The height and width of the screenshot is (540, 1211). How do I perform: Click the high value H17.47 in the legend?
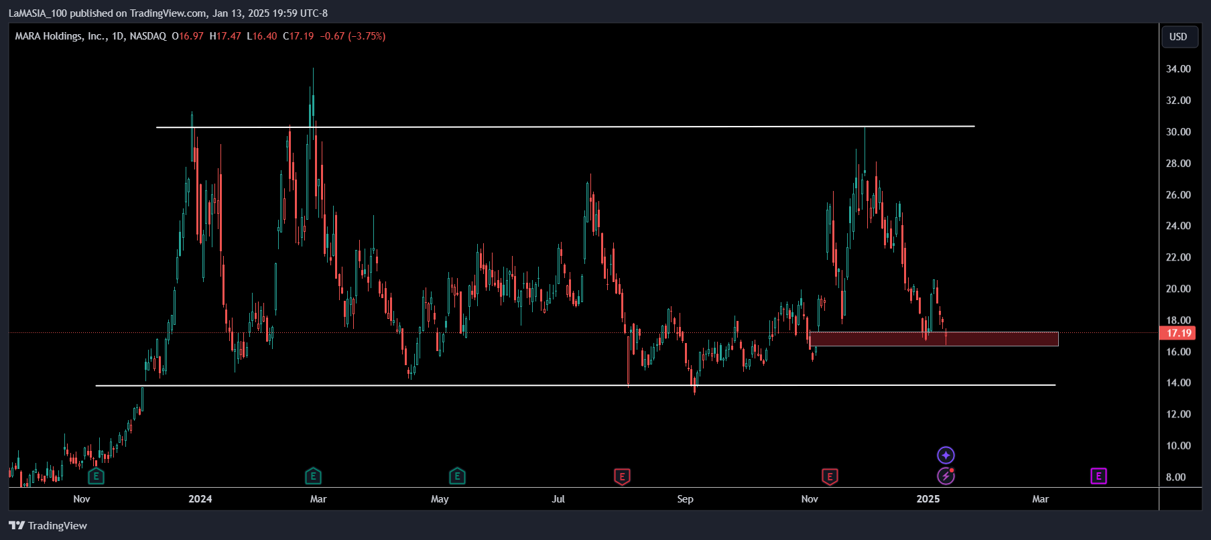225,36
